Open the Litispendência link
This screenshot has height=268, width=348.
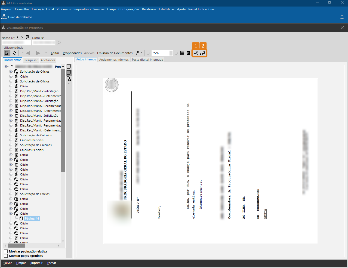coord(14,48)
